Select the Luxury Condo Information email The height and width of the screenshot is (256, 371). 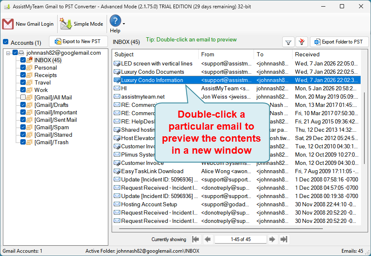(x=237, y=80)
